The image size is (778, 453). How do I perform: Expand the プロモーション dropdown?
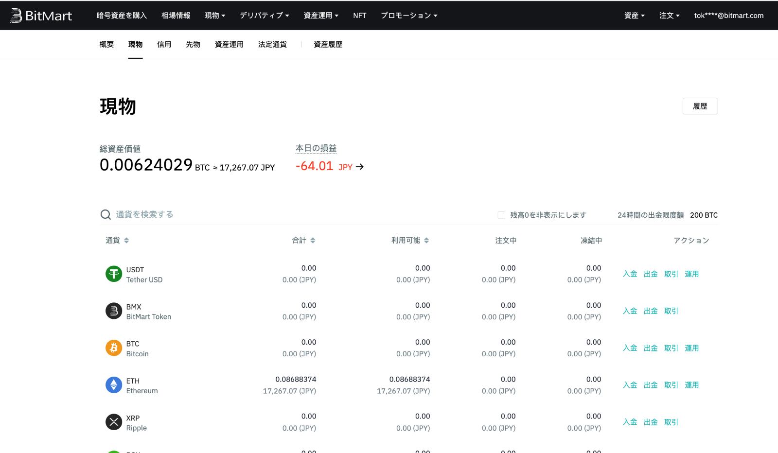[409, 15]
